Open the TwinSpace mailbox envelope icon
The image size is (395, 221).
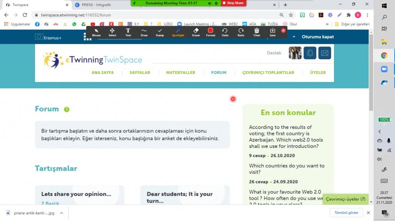[x=324, y=53]
